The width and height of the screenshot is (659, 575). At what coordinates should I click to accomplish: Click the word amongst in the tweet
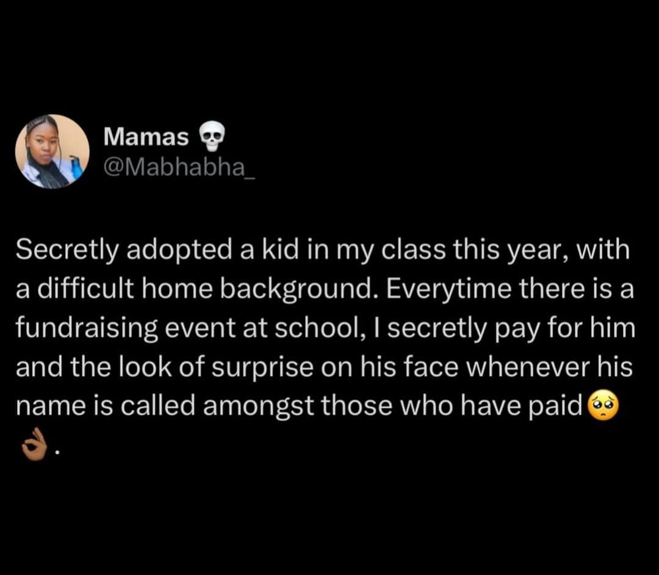(x=259, y=407)
